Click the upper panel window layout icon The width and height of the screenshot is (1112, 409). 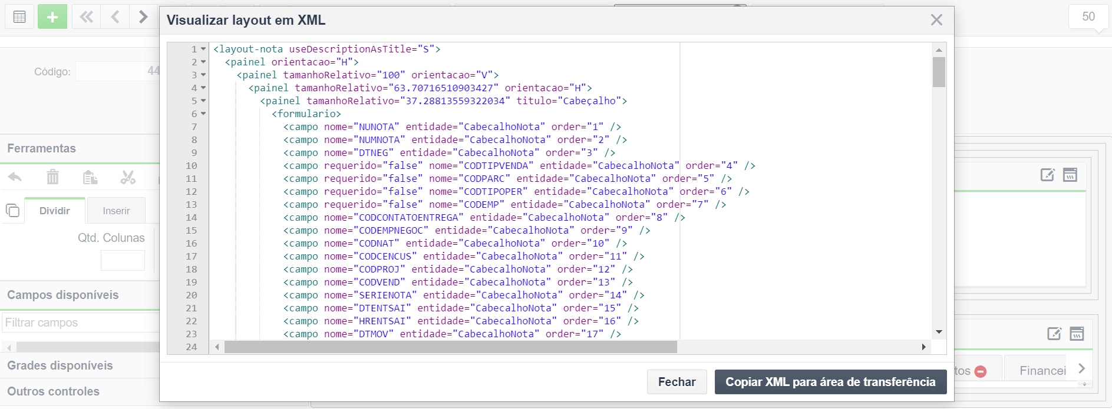[x=1070, y=174]
